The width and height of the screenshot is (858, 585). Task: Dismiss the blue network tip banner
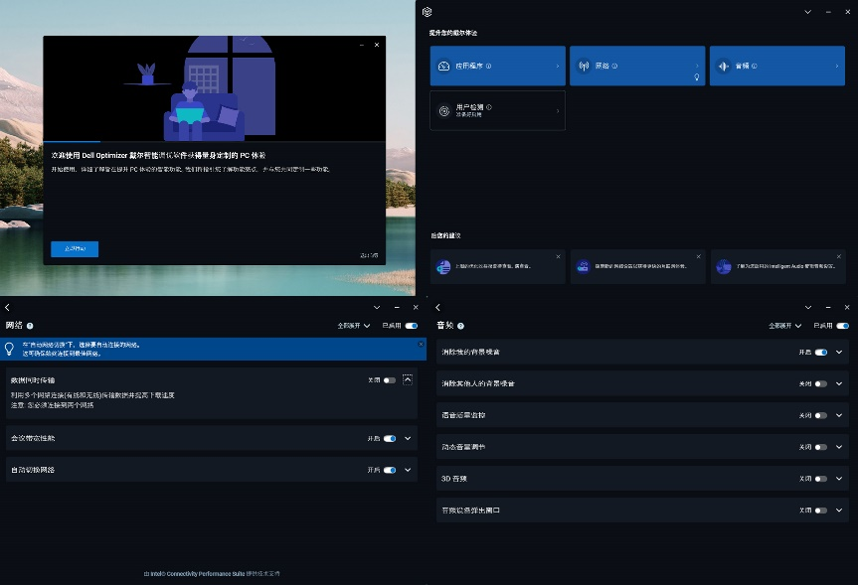(421, 344)
